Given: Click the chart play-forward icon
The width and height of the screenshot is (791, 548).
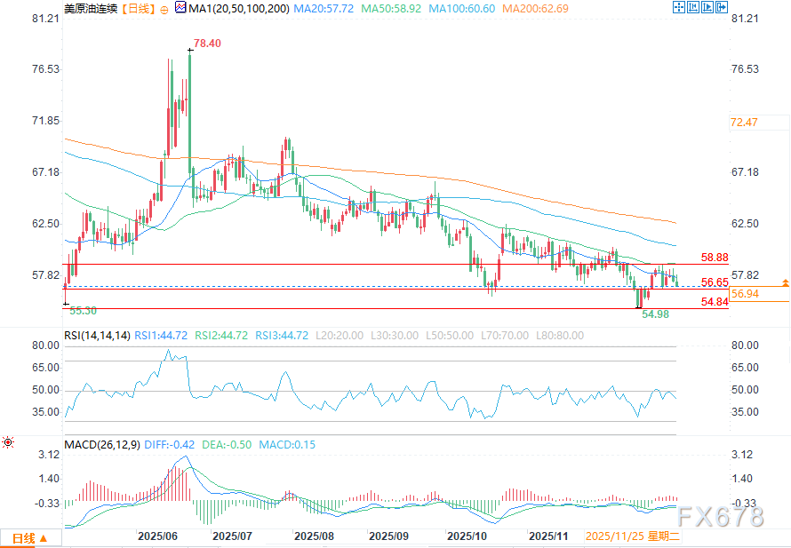Looking at the screenshot, I should (x=708, y=8).
